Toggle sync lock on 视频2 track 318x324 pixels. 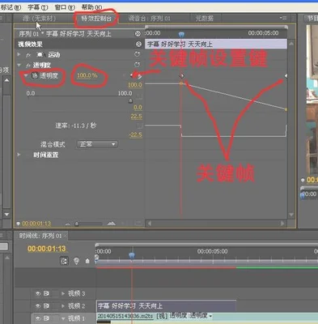coord(46,306)
